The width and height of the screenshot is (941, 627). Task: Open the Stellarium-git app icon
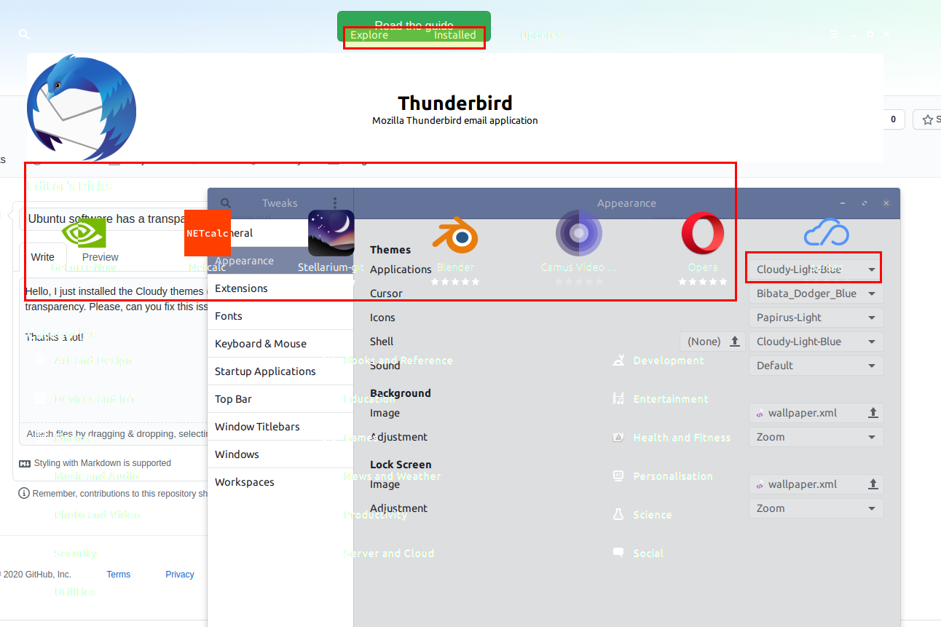(331, 233)
